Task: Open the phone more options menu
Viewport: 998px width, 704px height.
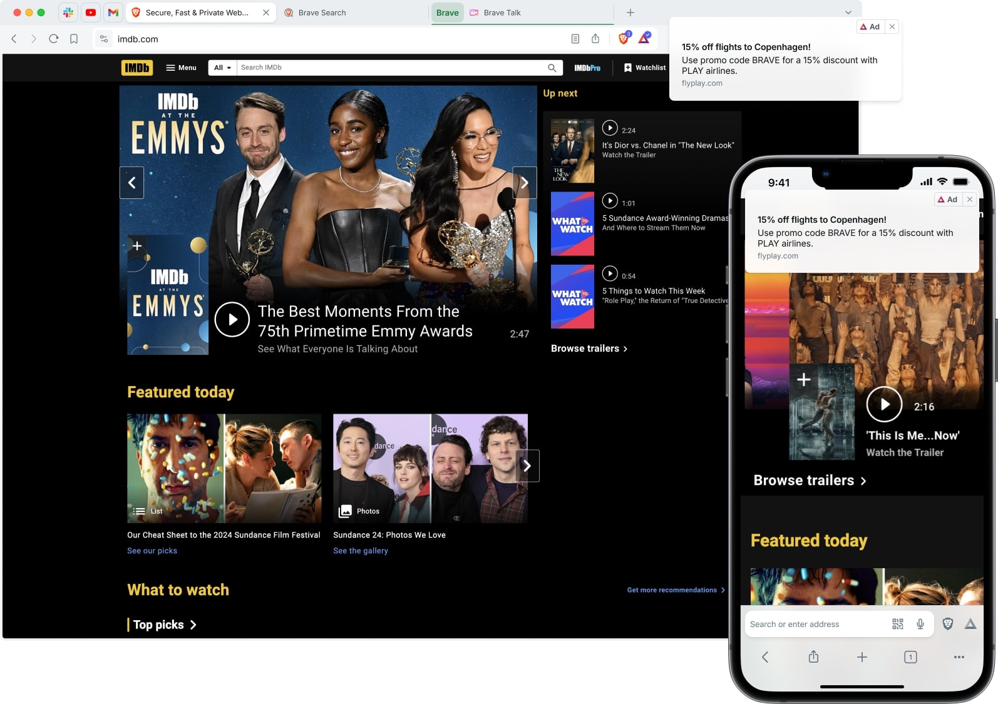Action: pyautogui.click(x=959, y=656)
